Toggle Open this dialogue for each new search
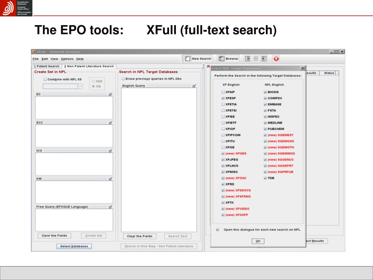The width and height of the screenshot is (373, 280). pos(217,230)
